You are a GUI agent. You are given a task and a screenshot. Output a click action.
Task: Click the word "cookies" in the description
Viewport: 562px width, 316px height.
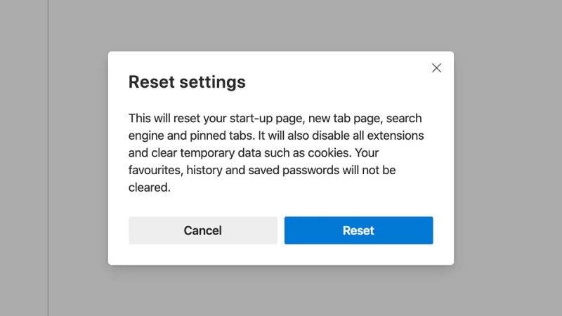point(329,153)
